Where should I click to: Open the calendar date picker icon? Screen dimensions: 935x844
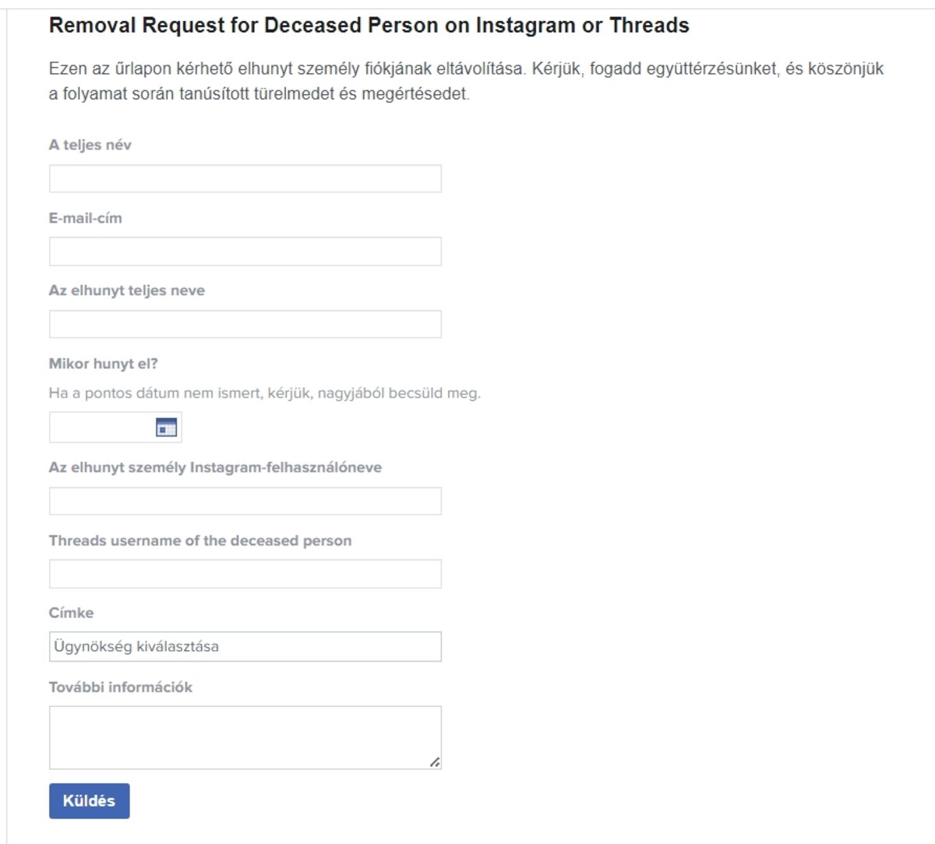(166, 427)
